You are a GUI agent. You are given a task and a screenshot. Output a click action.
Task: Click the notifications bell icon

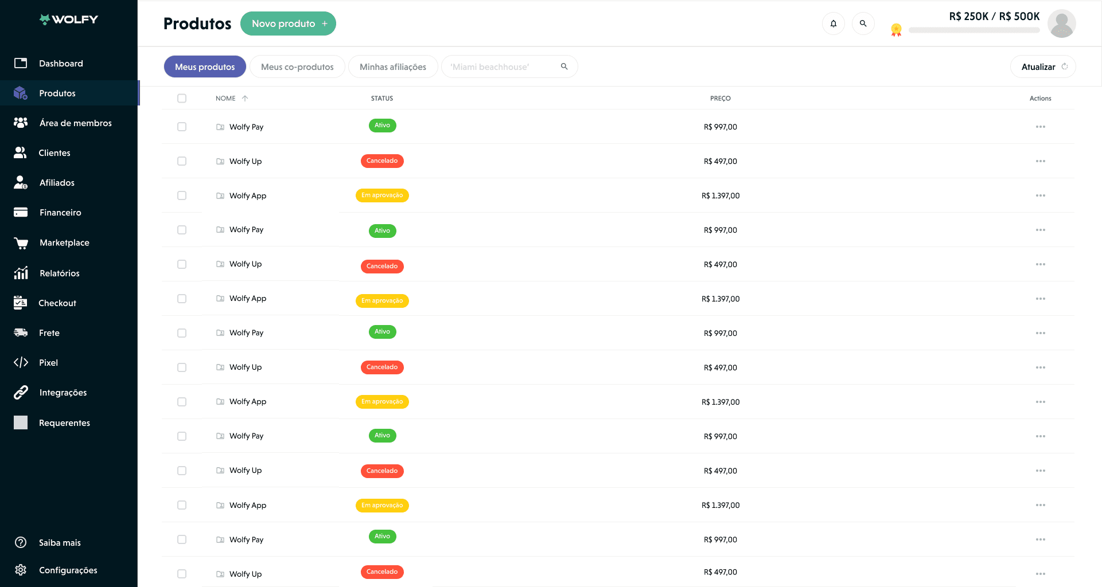point(833,24)
